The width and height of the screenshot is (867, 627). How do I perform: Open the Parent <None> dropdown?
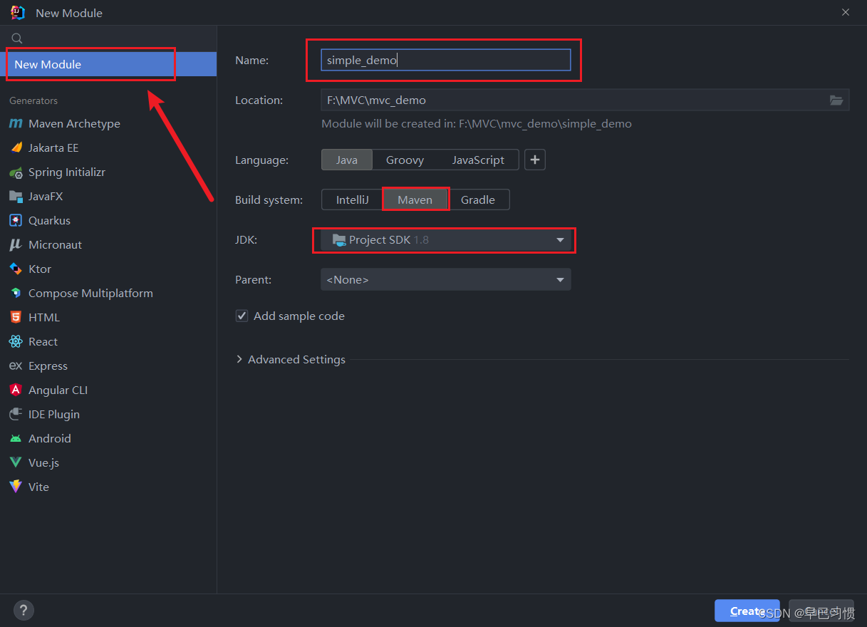click(x=446, y=280)
